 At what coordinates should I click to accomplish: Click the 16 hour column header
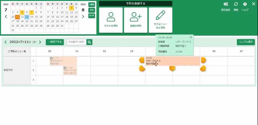coord(214,51)
